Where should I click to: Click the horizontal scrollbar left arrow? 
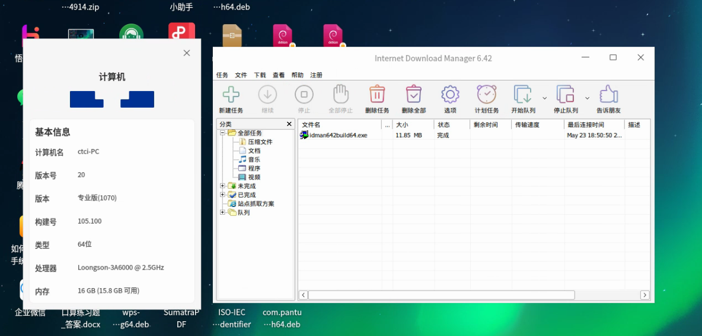(x=303, y=295)
